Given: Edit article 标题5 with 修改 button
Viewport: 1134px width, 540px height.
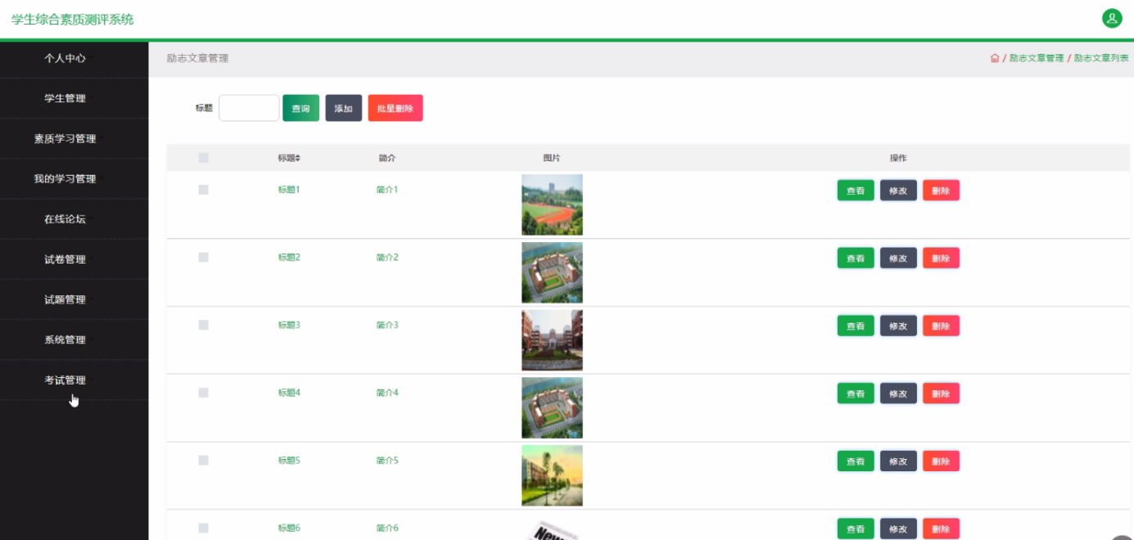Looking at the screenshot, I should (898, 461).
